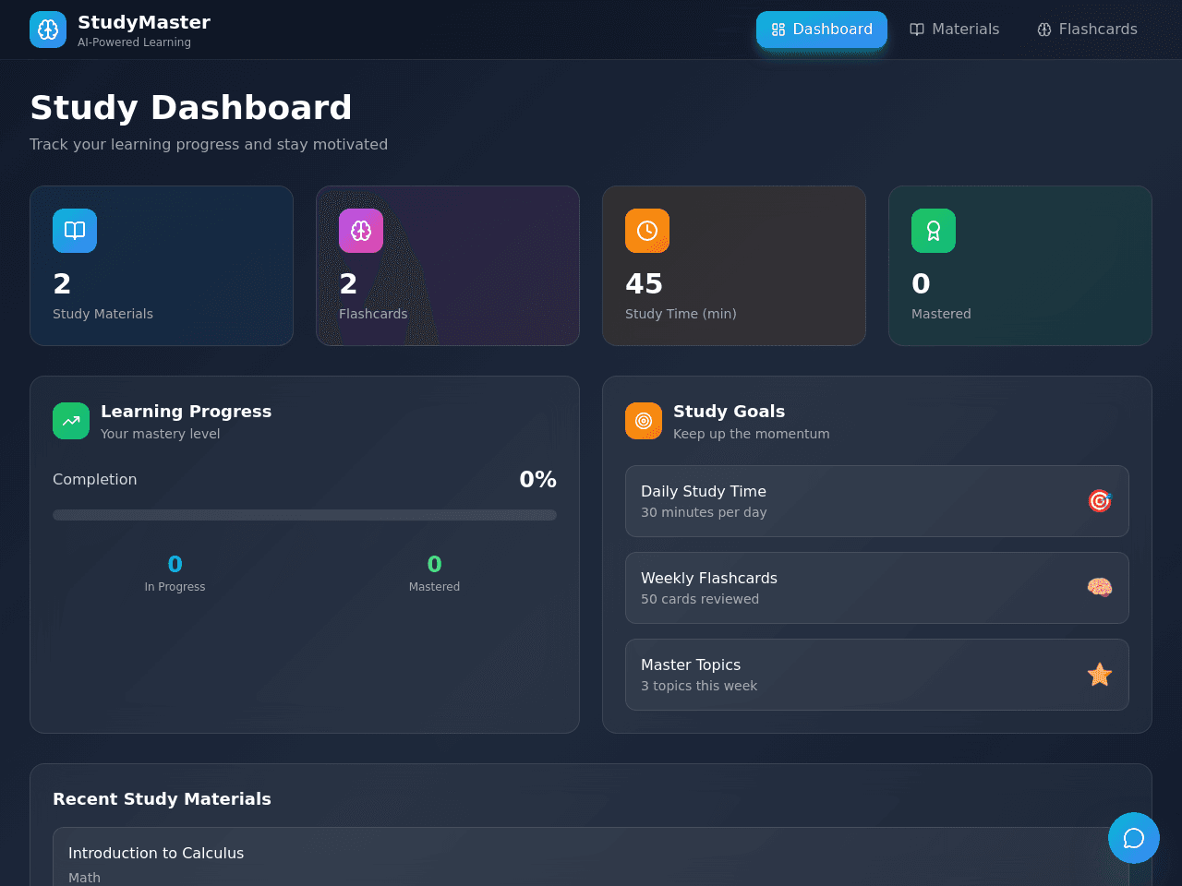
Task: Click the In Progress count
Action: 175,564
